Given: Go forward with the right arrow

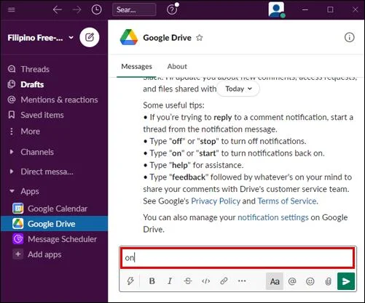Looking at the screenshot, I should [x=77, y=9].
